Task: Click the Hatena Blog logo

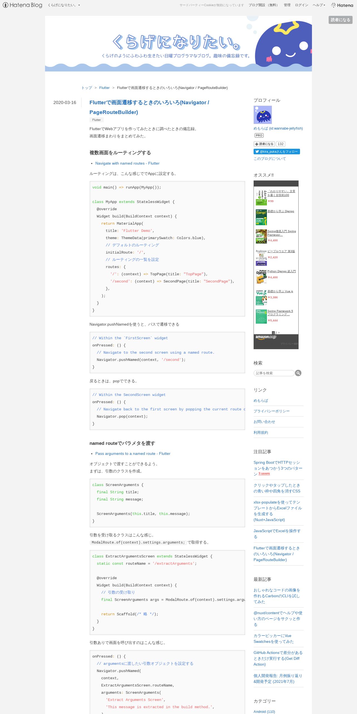Action: [23, 5]
